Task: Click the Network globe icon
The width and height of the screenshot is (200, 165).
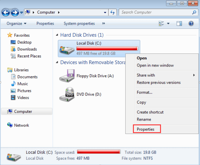Action: point(10,125)
